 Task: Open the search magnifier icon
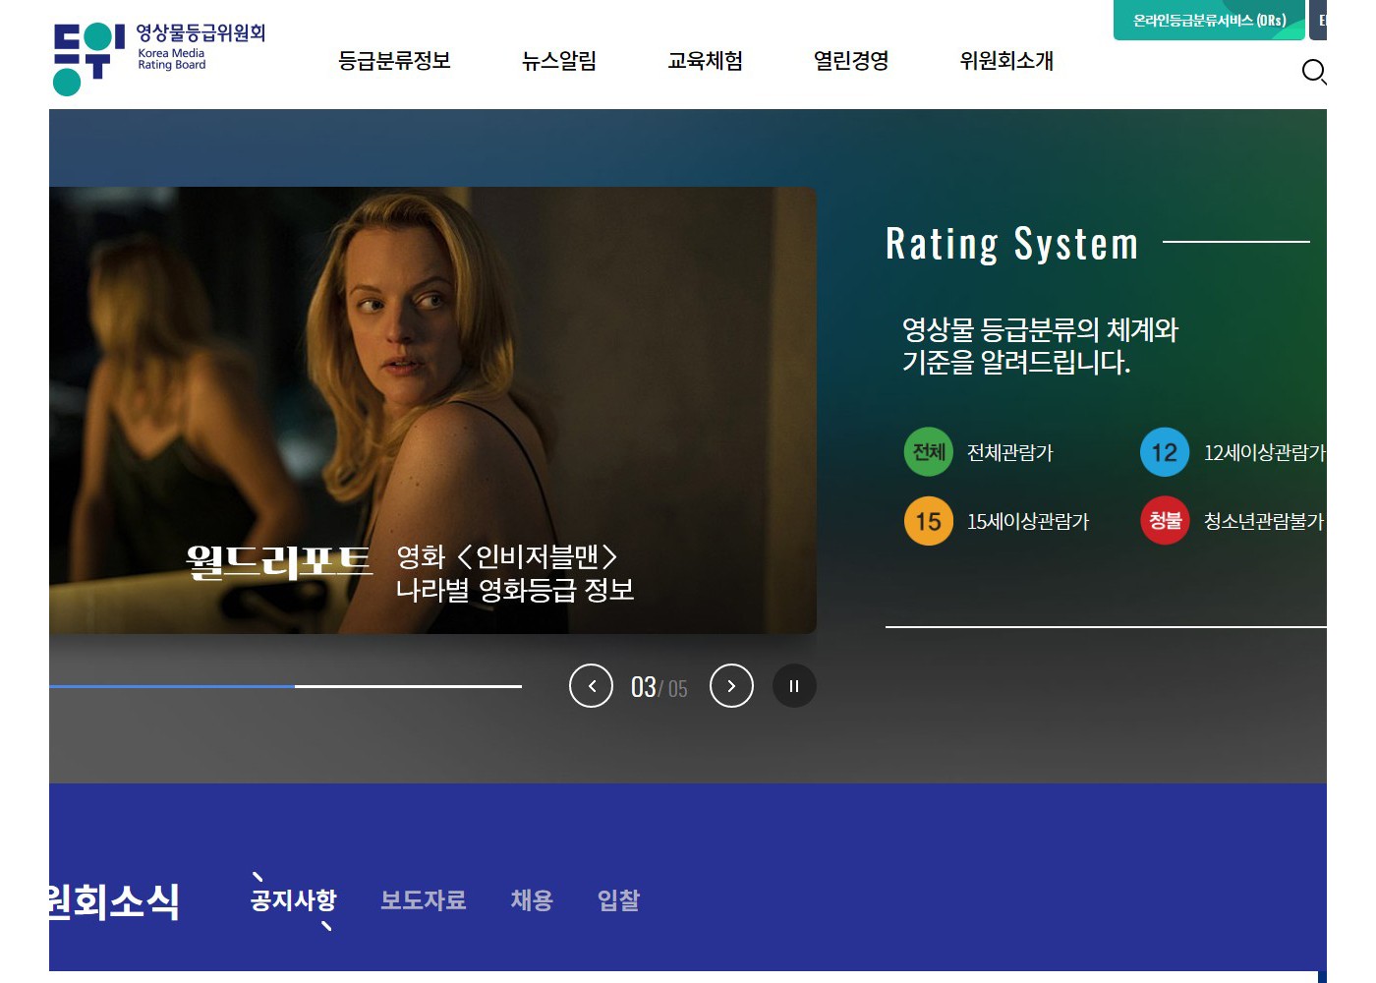[x=1313, y=72]
